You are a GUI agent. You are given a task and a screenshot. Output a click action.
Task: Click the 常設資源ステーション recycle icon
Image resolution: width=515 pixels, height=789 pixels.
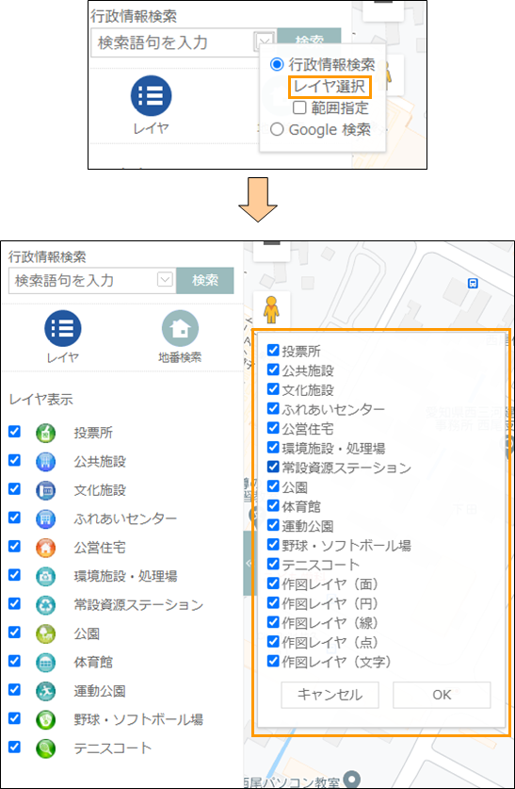coord(45,605)
